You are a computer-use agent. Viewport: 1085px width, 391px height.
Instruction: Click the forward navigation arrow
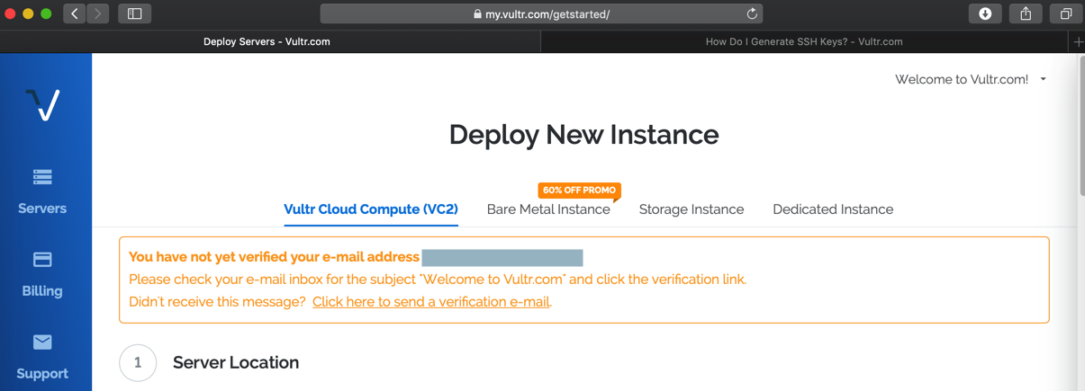click(97, 13)
